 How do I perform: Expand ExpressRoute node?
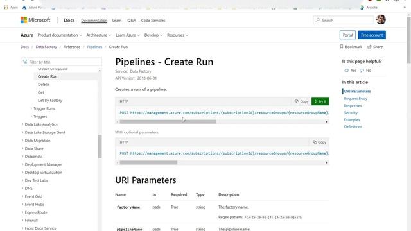pyautogui.click(x=22, y=212)
